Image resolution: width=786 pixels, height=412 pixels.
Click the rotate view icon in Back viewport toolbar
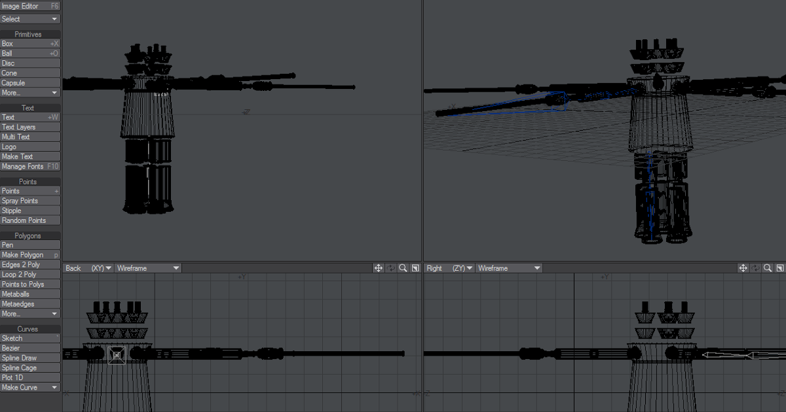(390, 267)
